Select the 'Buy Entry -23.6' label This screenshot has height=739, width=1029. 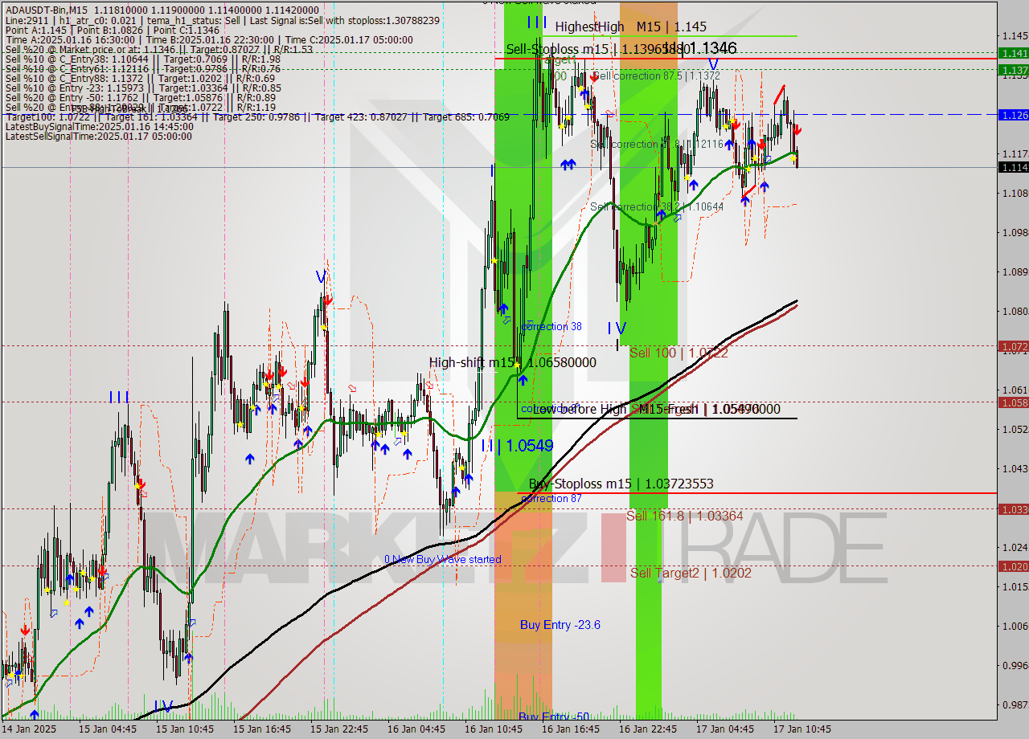click(x=560, y=625)
